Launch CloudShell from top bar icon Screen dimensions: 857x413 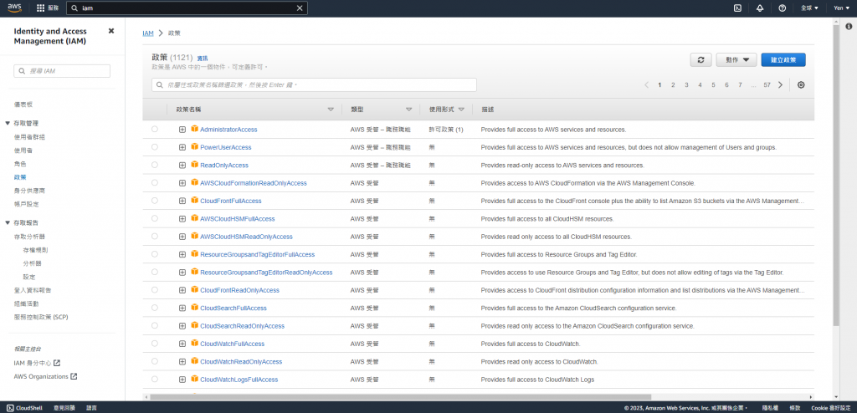point(737,8)
